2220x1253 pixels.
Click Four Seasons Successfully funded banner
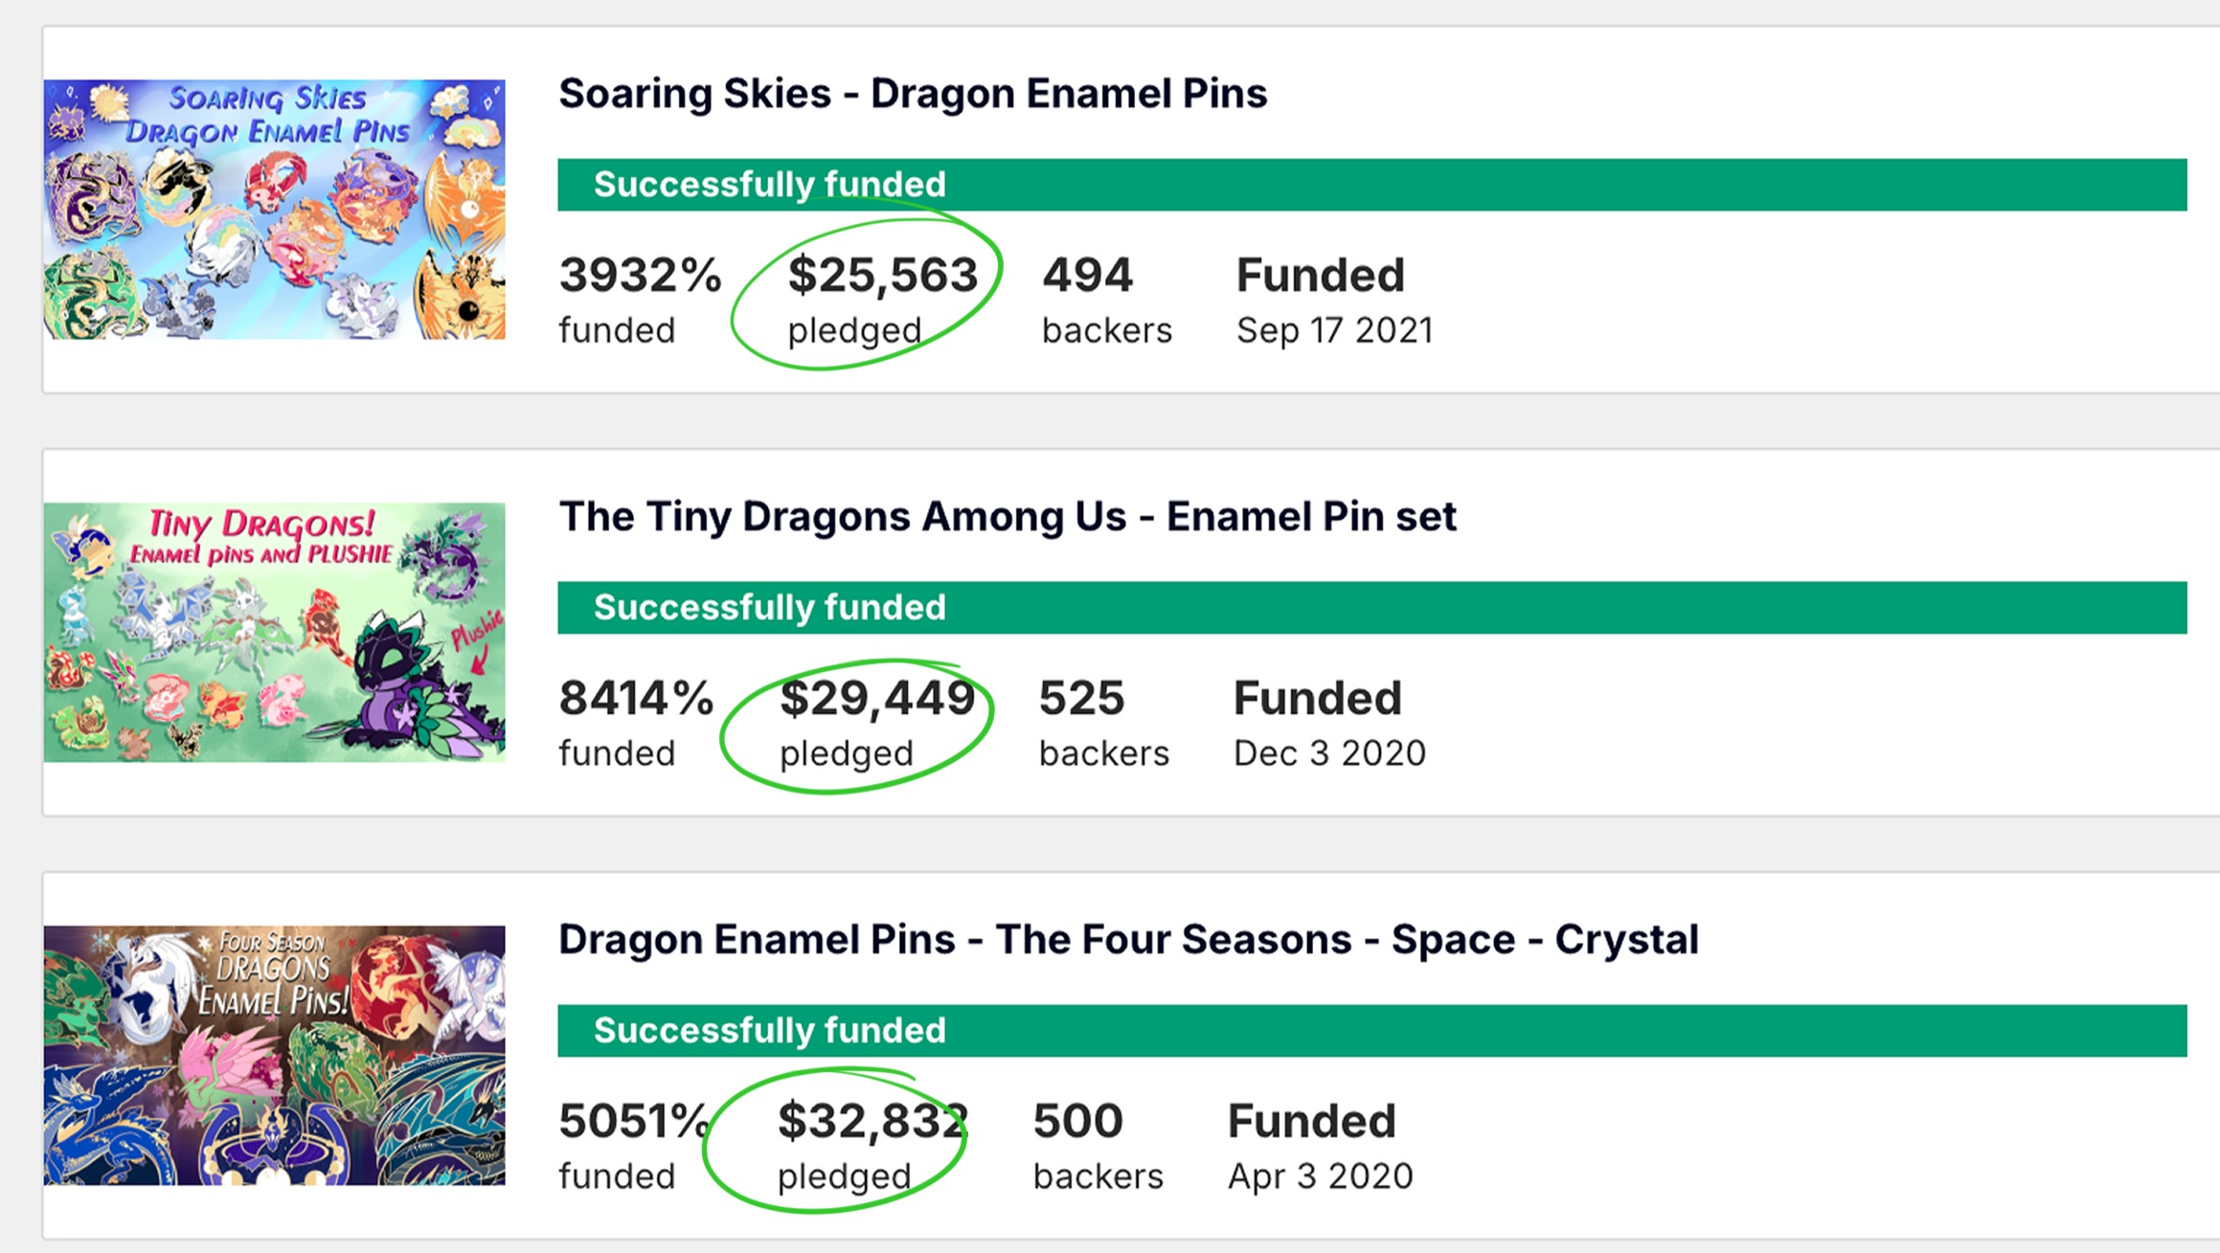click(1371, 1031)
